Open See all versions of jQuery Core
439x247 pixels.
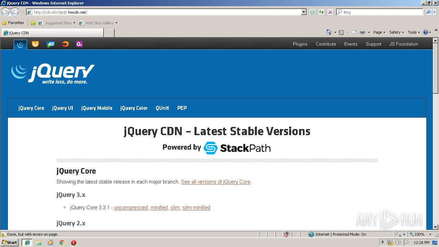click(216, 182)
